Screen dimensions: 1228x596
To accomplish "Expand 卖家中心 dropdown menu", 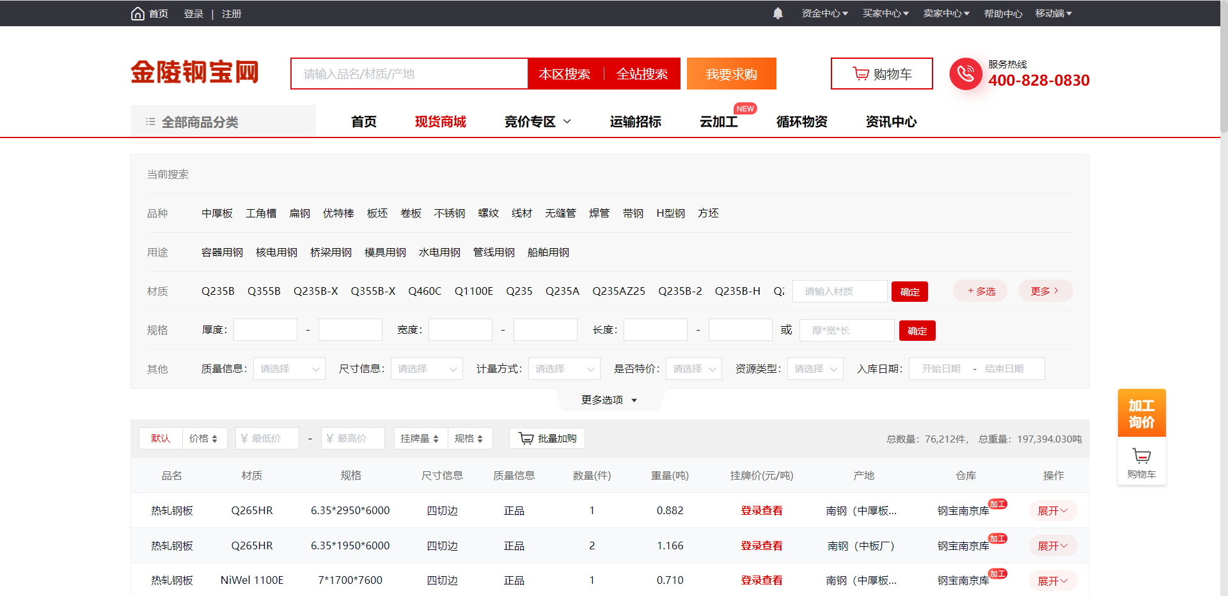I will 946,13.
